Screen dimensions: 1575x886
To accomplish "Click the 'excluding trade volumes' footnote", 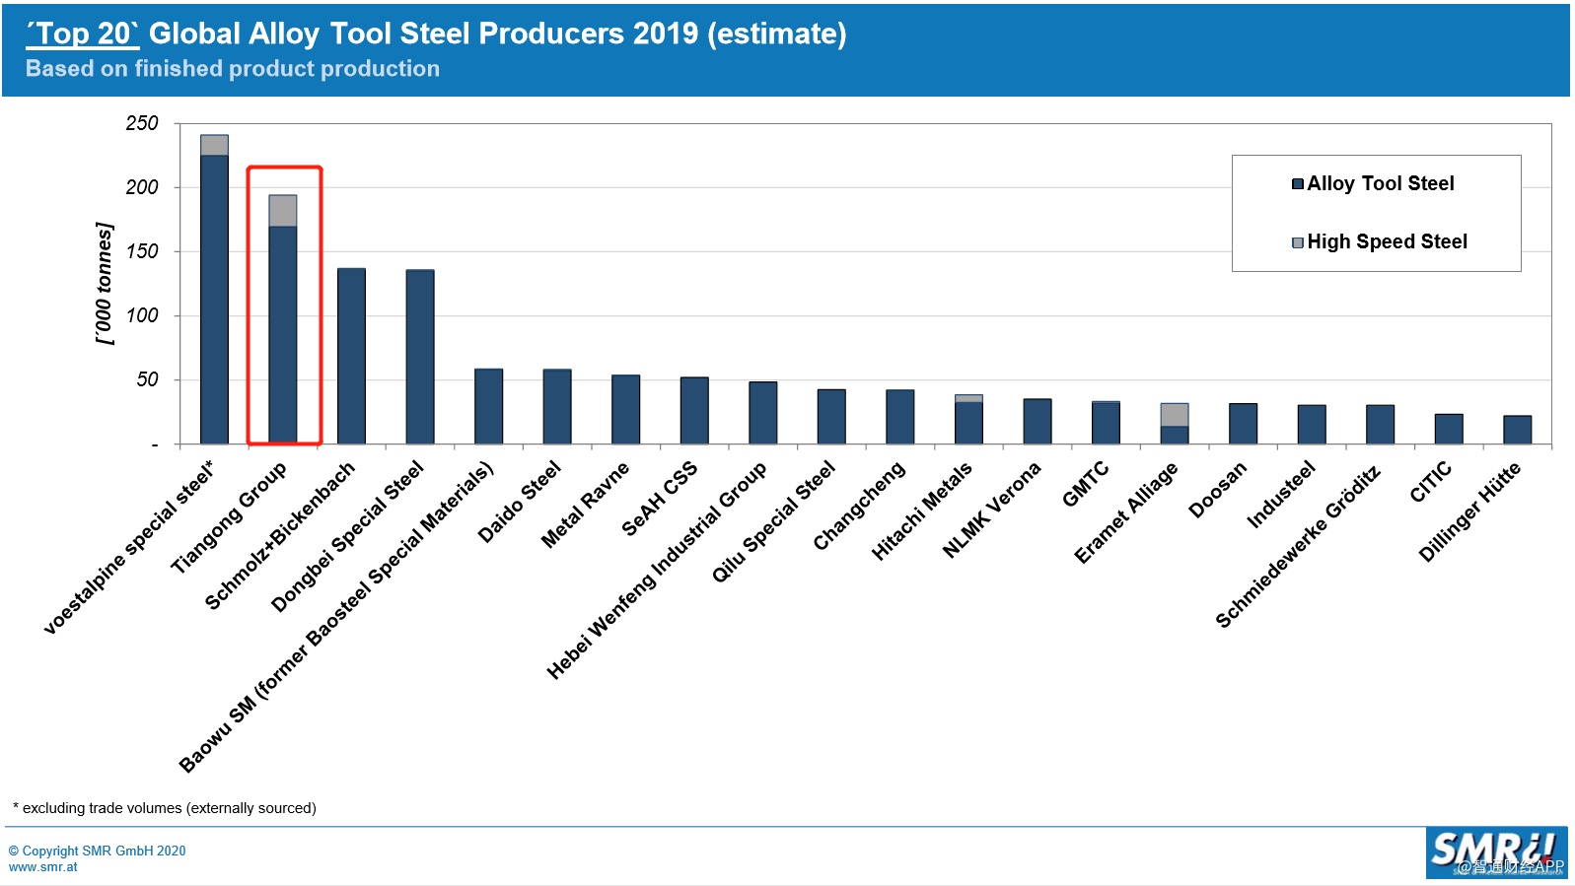I will pos(165,808).
